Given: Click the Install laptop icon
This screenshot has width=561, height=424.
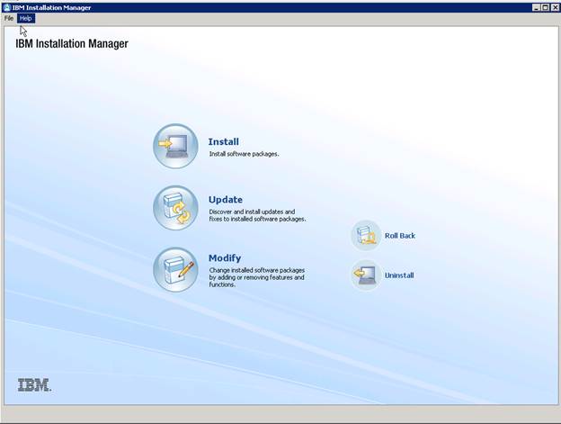Looking at the screenshot, I should pos(175,146).
